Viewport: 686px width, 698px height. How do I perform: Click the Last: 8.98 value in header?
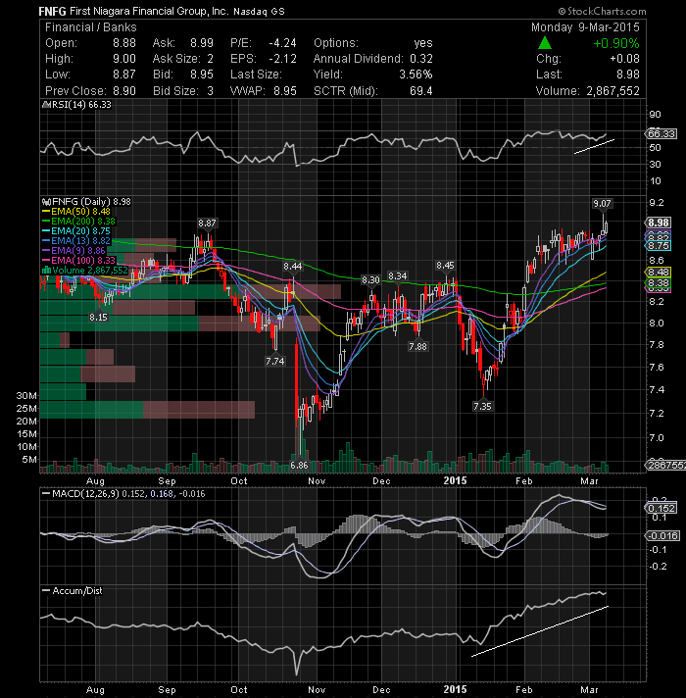[628, 75]
